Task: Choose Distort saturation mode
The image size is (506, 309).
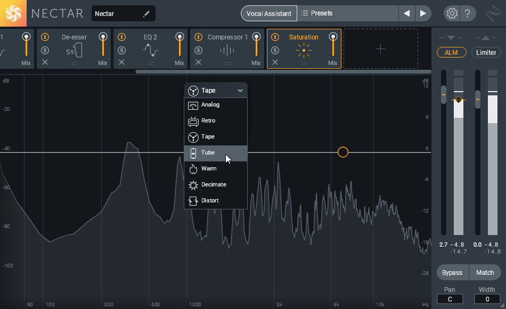Action: (216, 201)
